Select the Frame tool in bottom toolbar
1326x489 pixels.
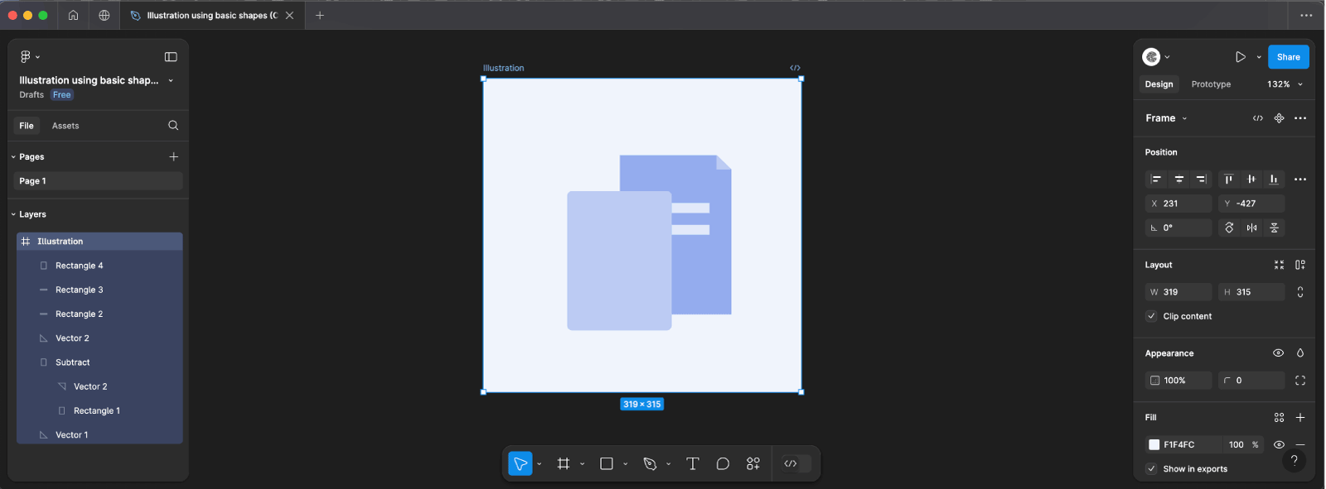(564, 464)
